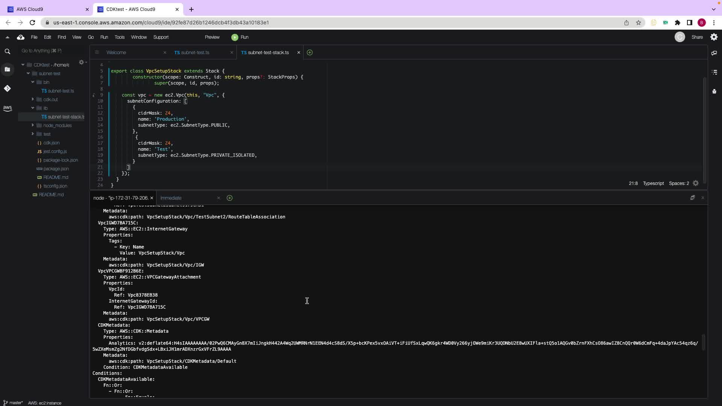Click the Run button

240,37
